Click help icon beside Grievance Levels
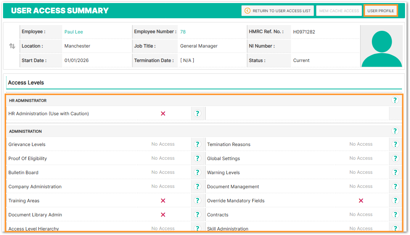This screenshot has height=235, width=410. [198, 144]
